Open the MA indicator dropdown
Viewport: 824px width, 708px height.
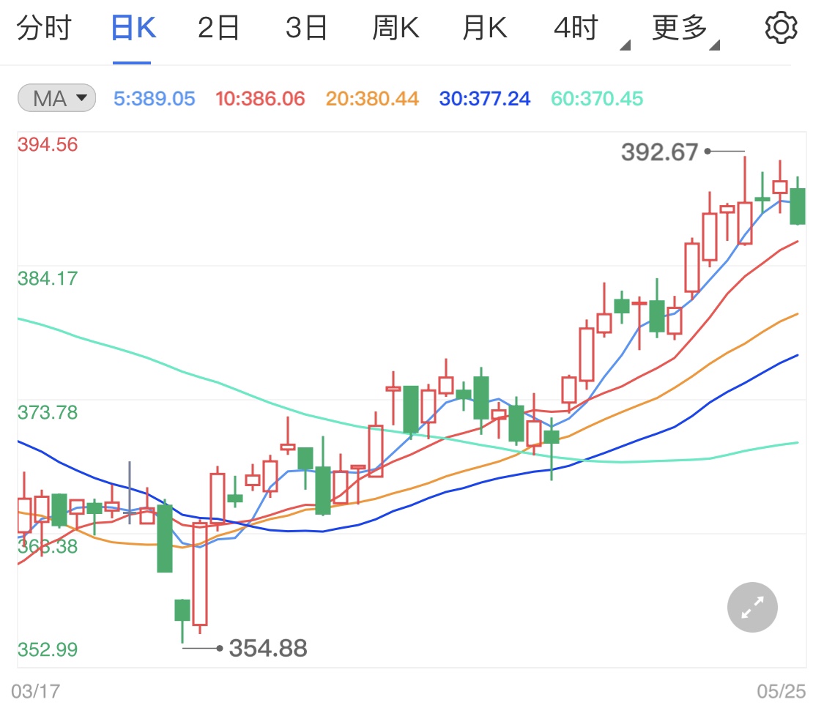coord(56,98)
